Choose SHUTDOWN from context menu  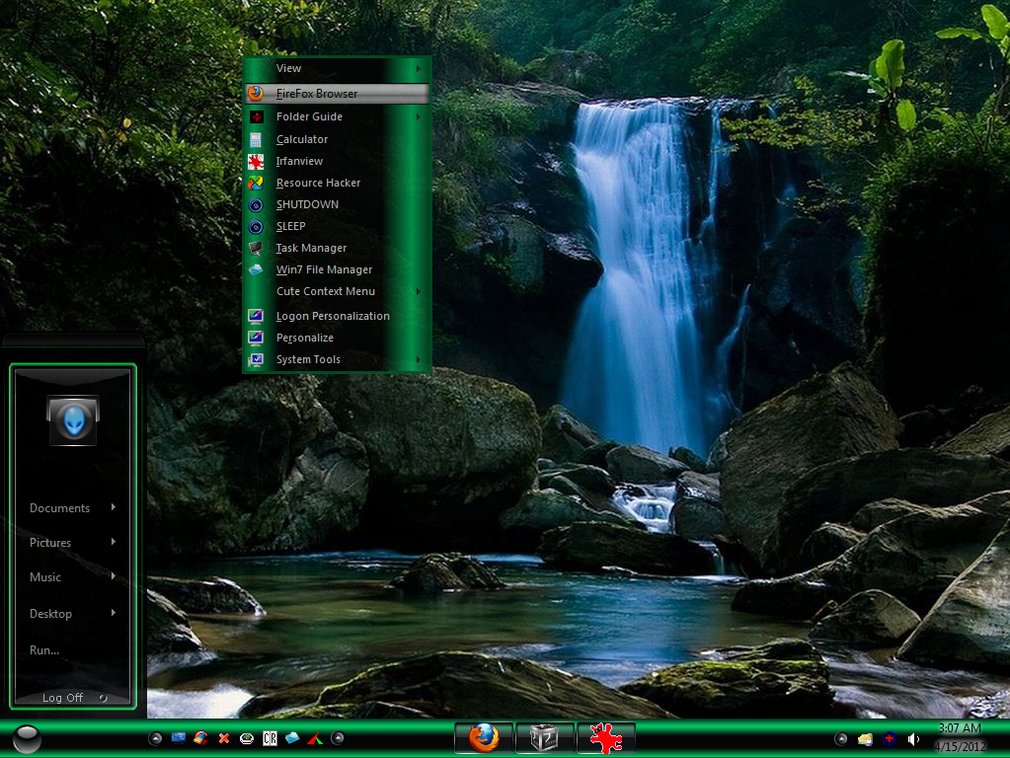(337, 204)
